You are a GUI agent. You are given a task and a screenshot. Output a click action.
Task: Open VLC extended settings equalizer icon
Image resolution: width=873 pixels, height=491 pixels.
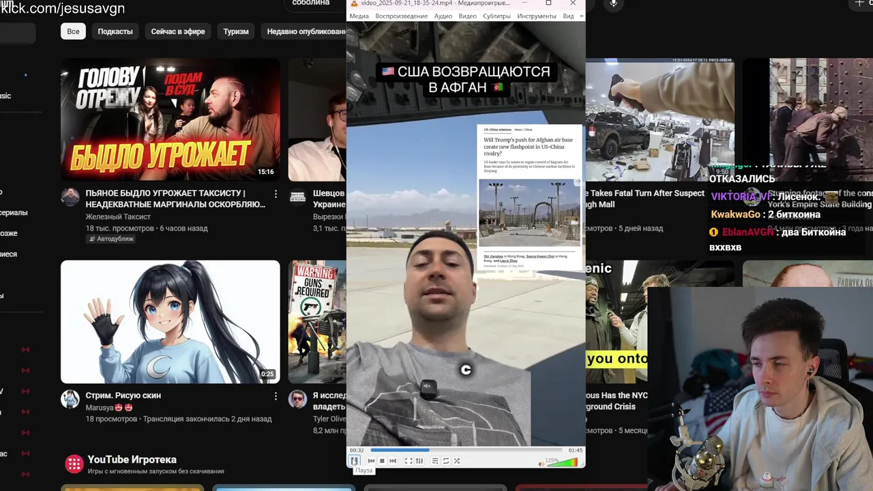click(x=419, y=461)
